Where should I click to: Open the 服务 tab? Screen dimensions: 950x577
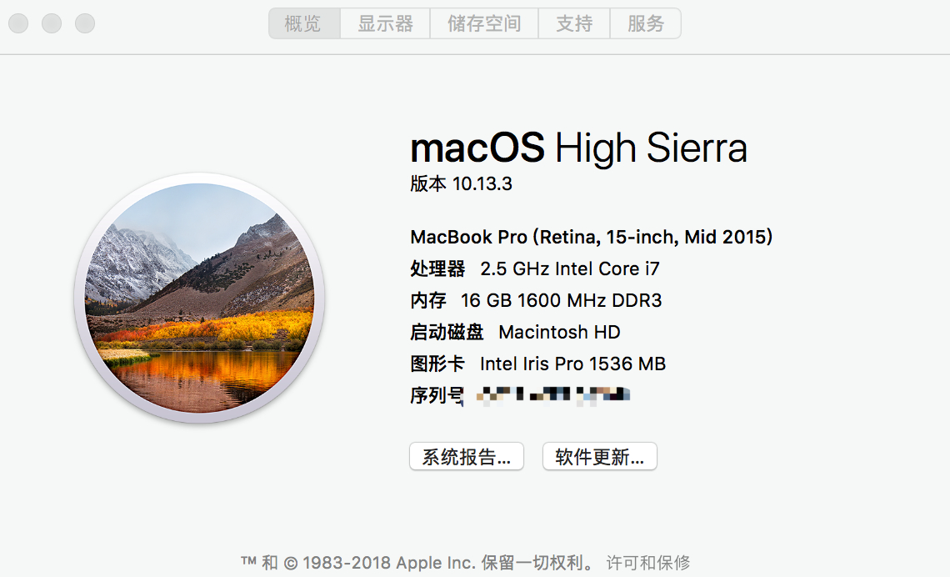pyautogui.click(x=646, y=23)
